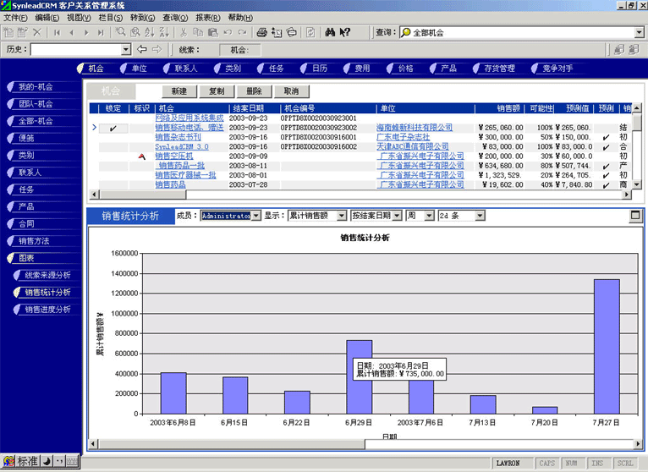Click the history back arrow
The height and width of the screenshot is (472, 648).
141,50
